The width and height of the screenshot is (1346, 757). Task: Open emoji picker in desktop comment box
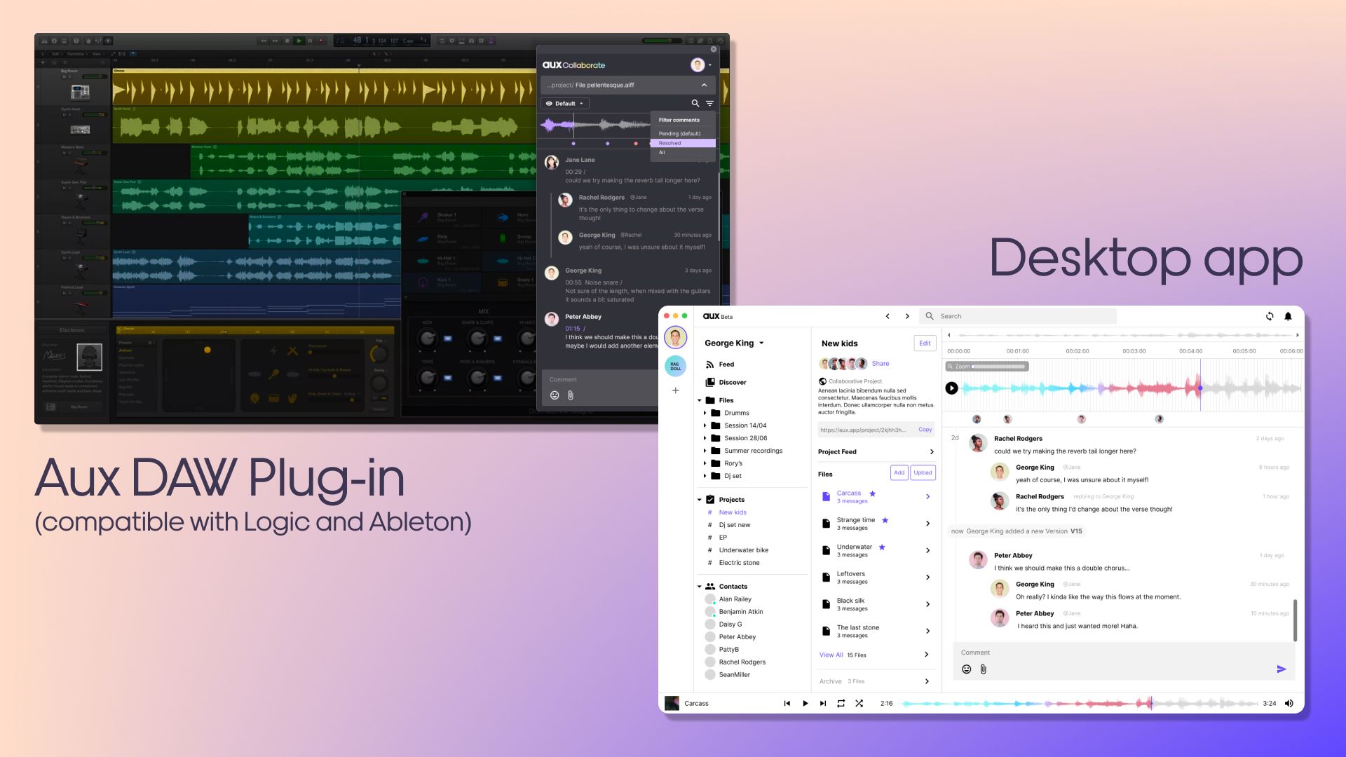[x=966, y=669]
